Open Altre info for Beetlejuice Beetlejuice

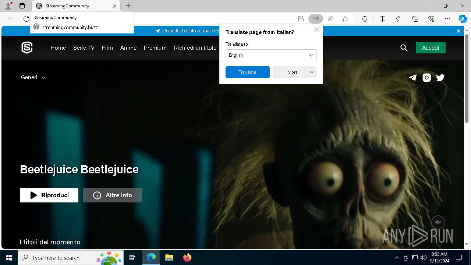click(112, 195)
